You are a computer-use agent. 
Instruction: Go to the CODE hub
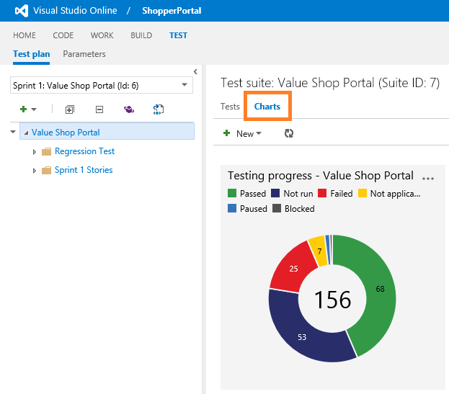[x=63, y=35]
